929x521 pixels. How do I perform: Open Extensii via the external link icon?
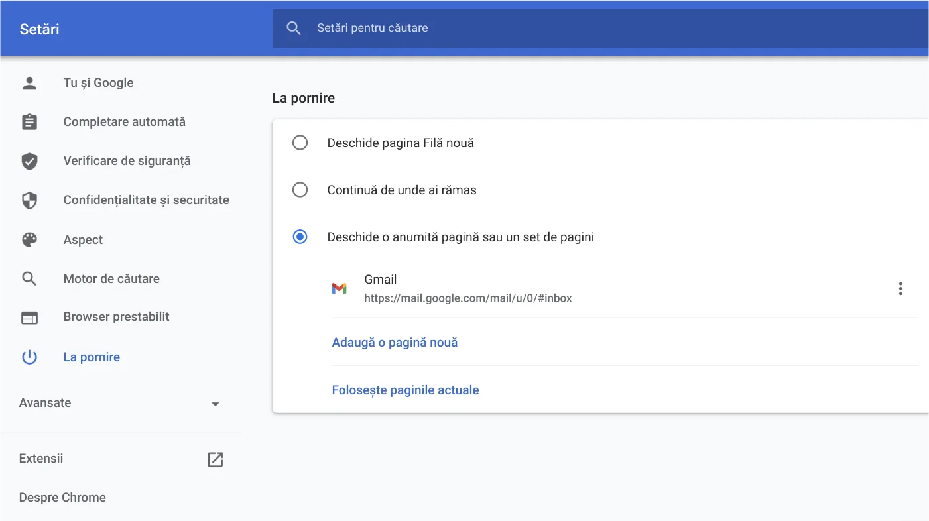[x=215, y=459]
